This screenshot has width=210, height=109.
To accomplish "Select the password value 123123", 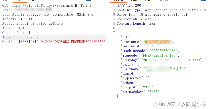I will coord(151,46).
